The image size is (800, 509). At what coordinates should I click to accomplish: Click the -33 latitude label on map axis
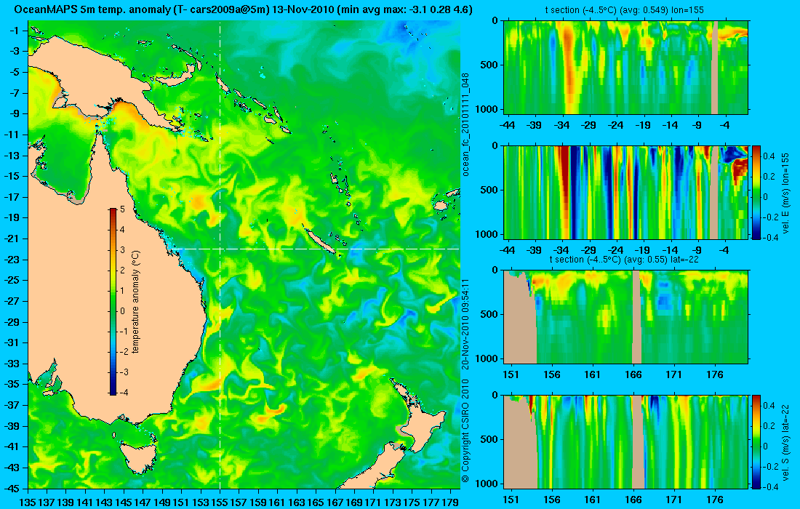12,363
